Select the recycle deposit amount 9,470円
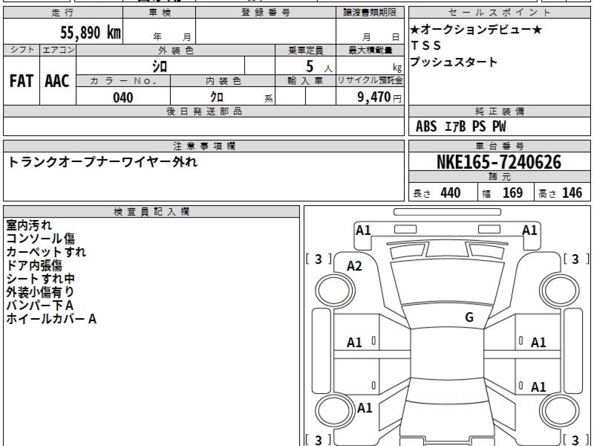The image size is (594, 446). pyautogui.click(x=380, y=97)
